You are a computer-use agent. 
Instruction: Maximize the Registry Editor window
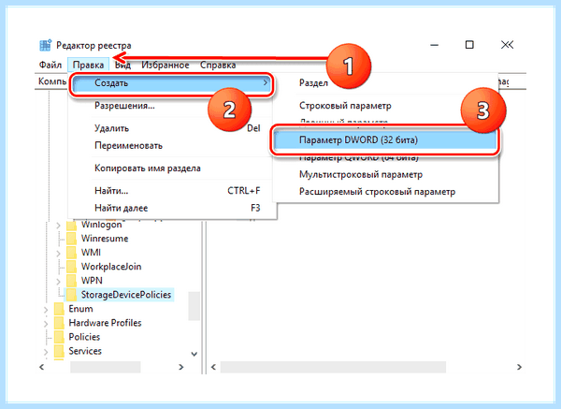point(469,45)
